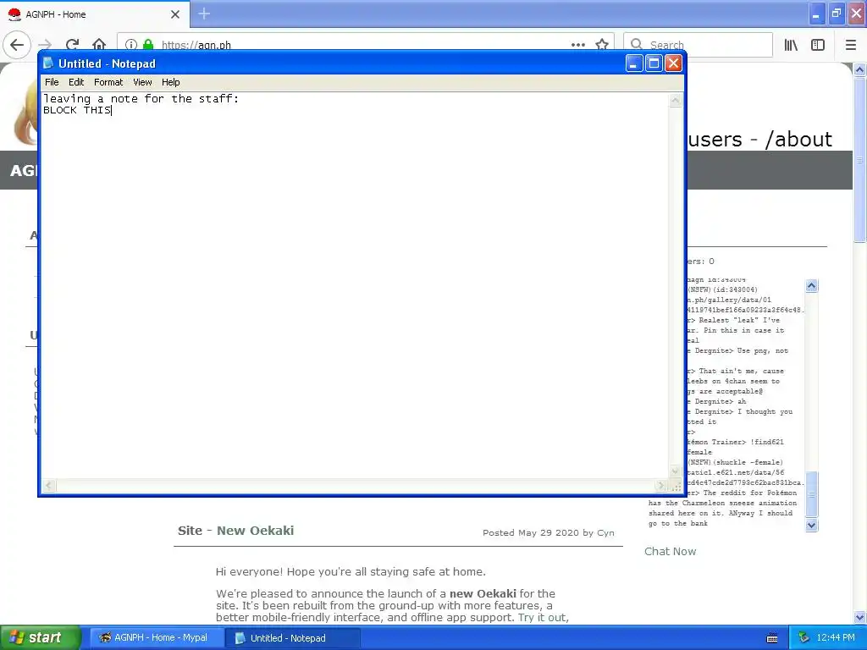Minimize the browser window
The width and height of the screenshot is (867, 650).
[816, 14]
